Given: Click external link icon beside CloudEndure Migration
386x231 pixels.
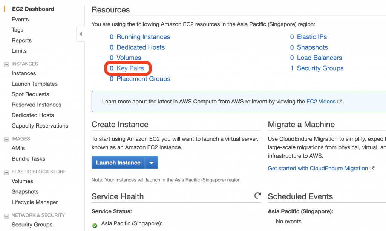Looking at the screenshot, I should (372, 169).
